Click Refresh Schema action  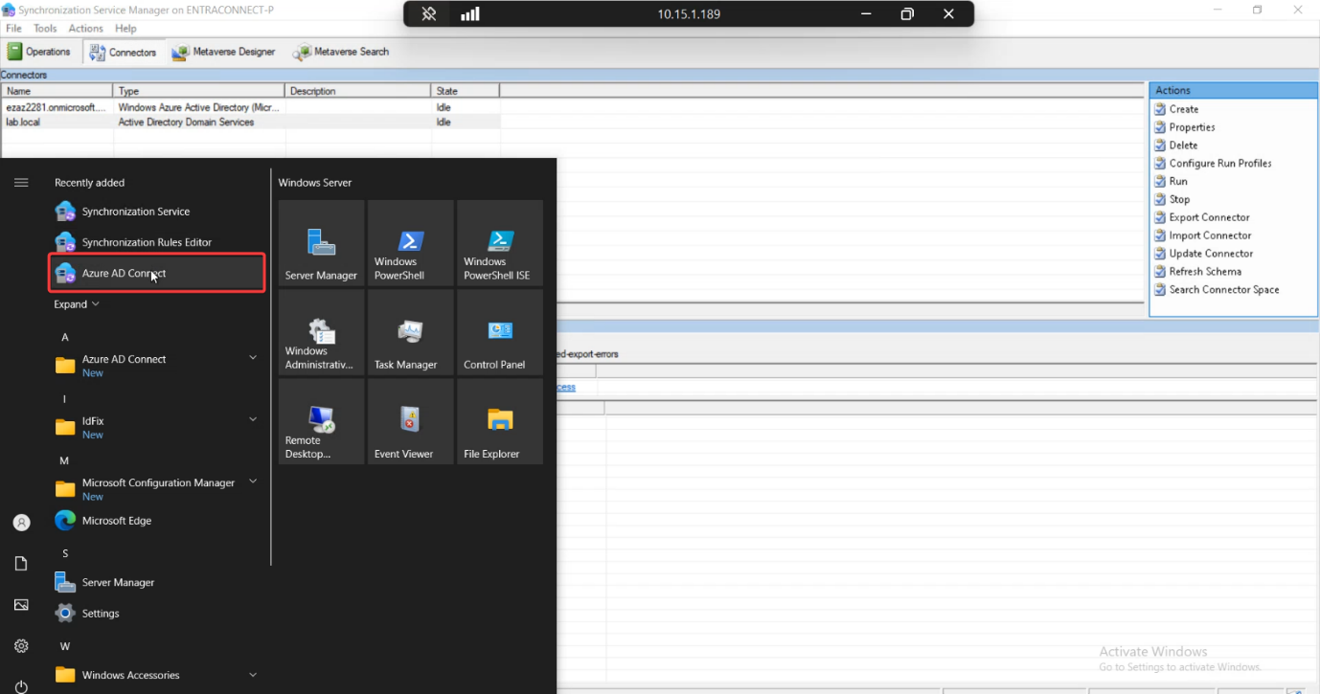point(1205,272)
